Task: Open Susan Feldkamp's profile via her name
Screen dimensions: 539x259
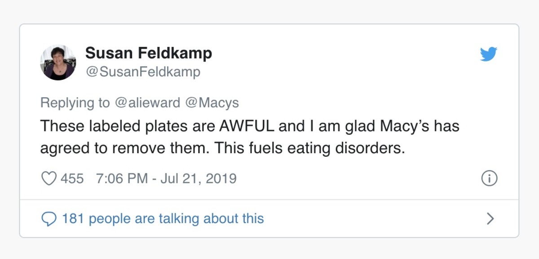Action: (149, 52)
